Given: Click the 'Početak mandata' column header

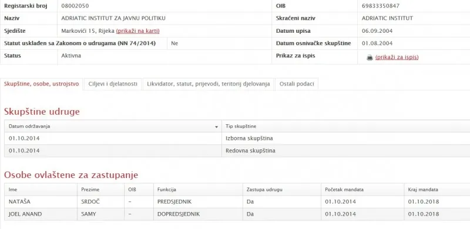Looking at the screenshot, I should 362,190.
